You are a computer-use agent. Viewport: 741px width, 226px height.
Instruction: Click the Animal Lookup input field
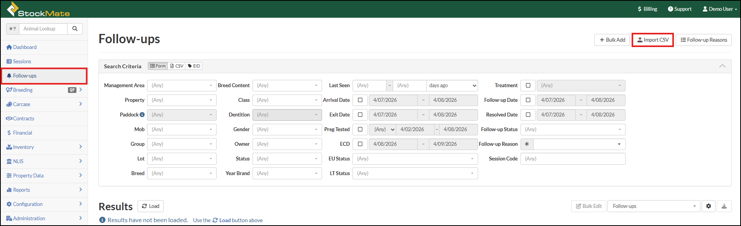coord(43,29)
